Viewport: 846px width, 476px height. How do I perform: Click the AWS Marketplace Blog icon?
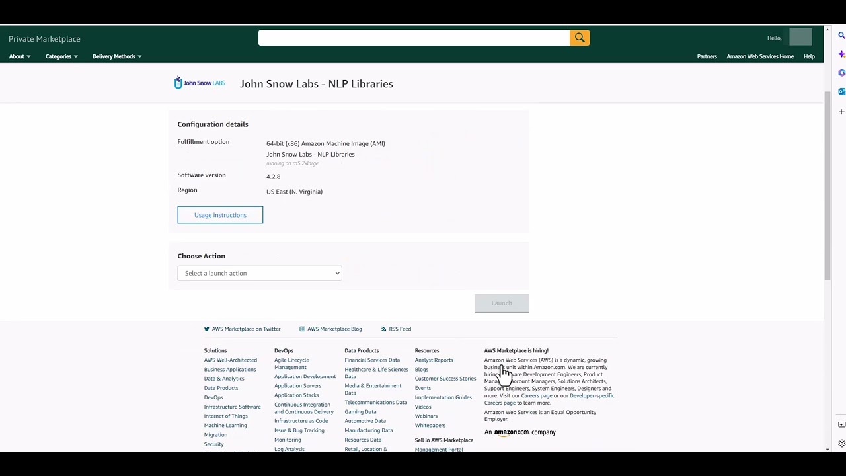point(302,329)
